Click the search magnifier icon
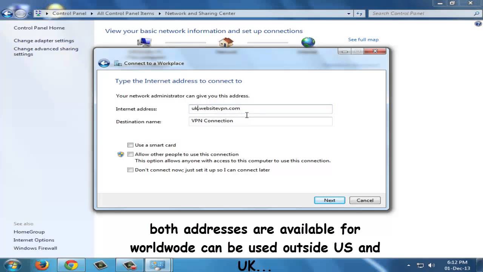 pyautogui.click(x=476, y=13)
